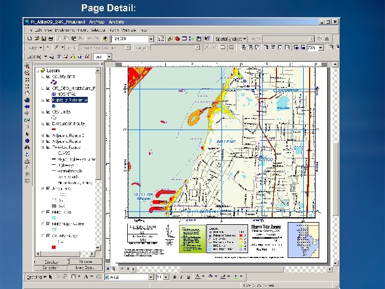Click the Evacuation Route brown line symbol
The height and width of the screenshot is (289, 385).
click(54, 130)
